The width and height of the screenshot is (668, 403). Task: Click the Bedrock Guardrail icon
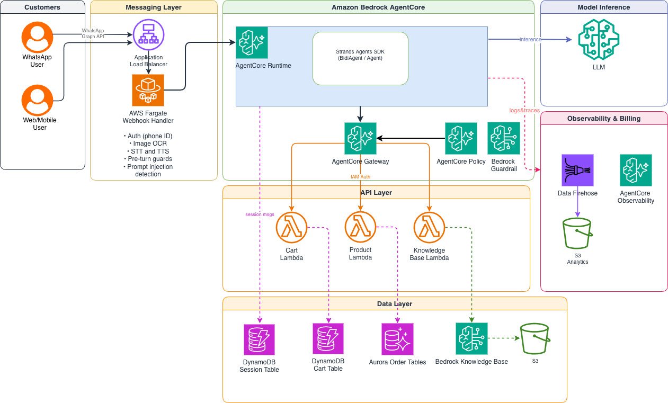coord(503,138)
